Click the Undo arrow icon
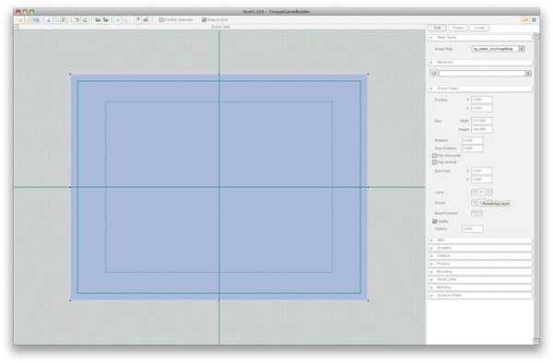The width and height of the screenshot is (553, 363). point(76,20)
